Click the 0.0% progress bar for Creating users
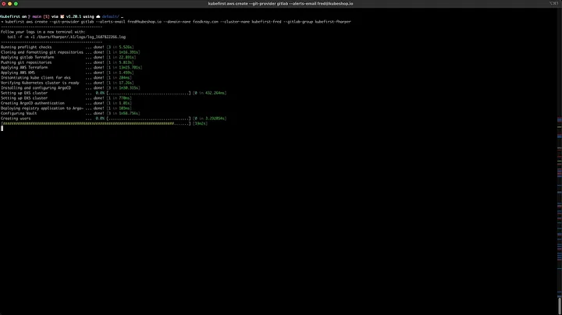Viewport: 562px width, 315px height. point(148,119)
